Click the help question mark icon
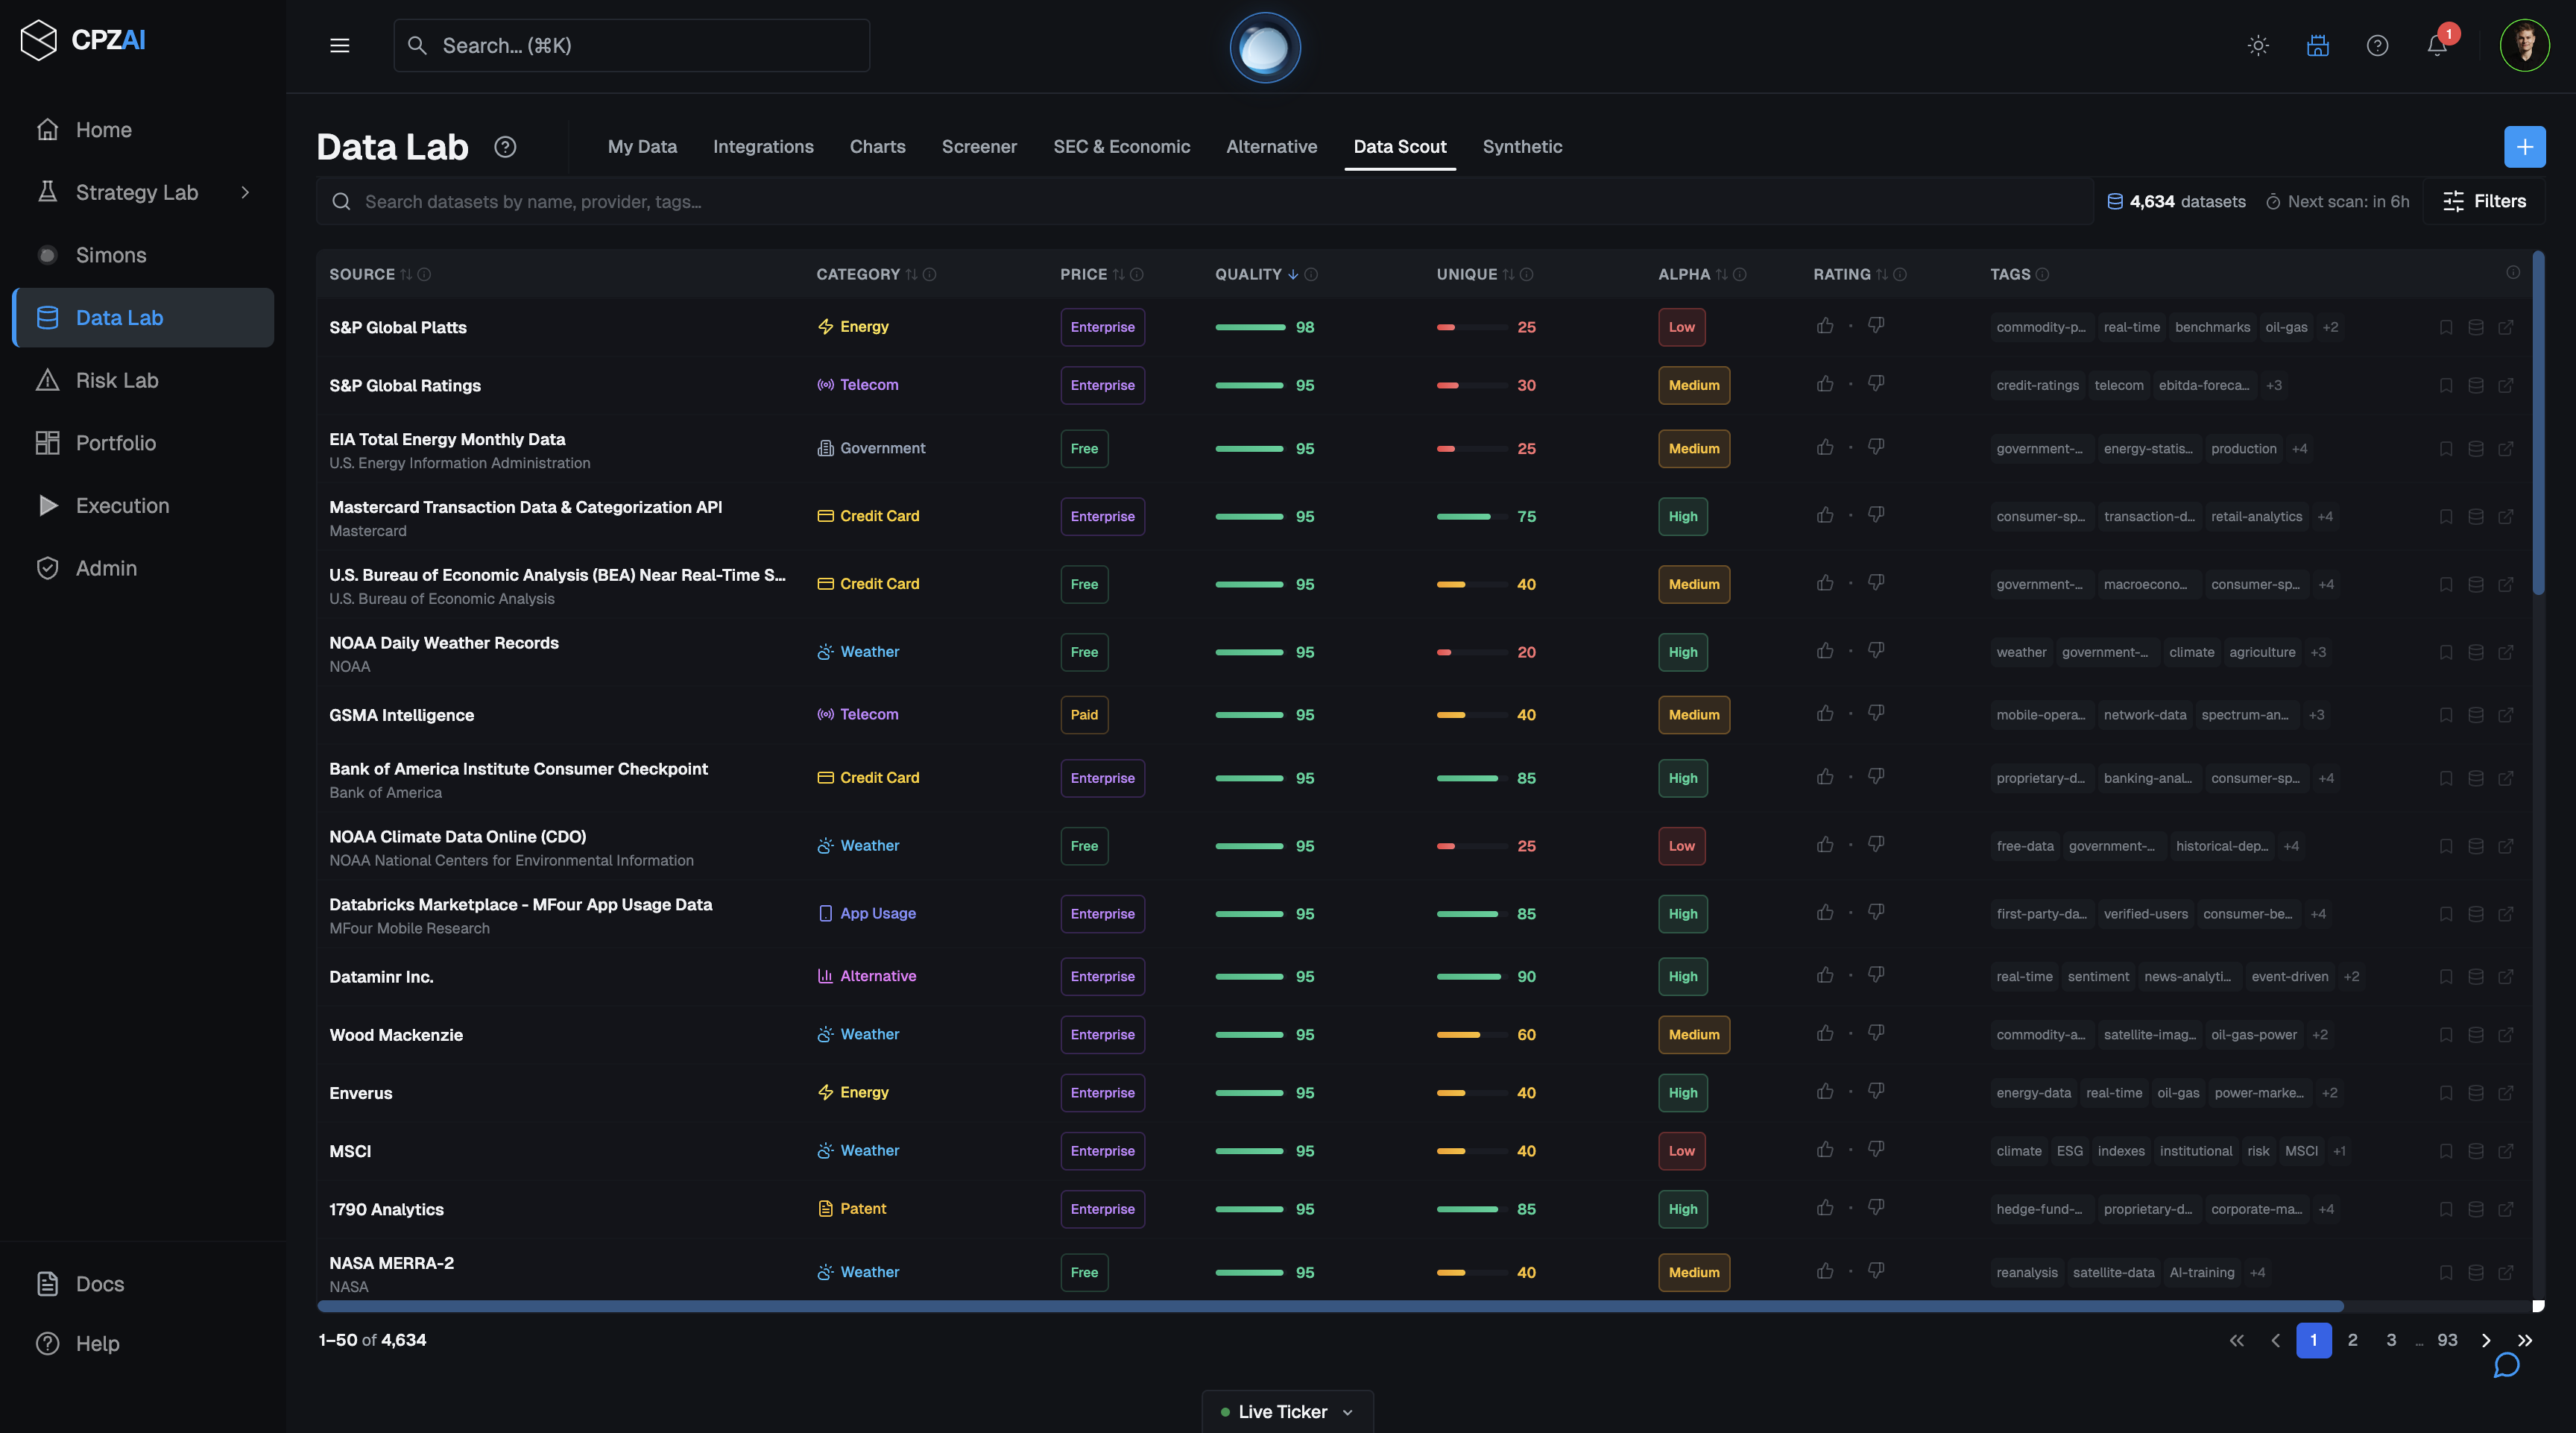The image size is (2576, 1433). [x=2378, y=45]
